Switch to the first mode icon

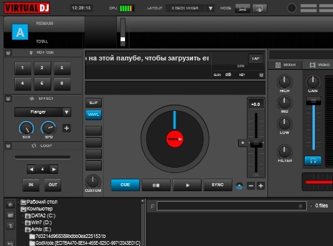point(242,9)
